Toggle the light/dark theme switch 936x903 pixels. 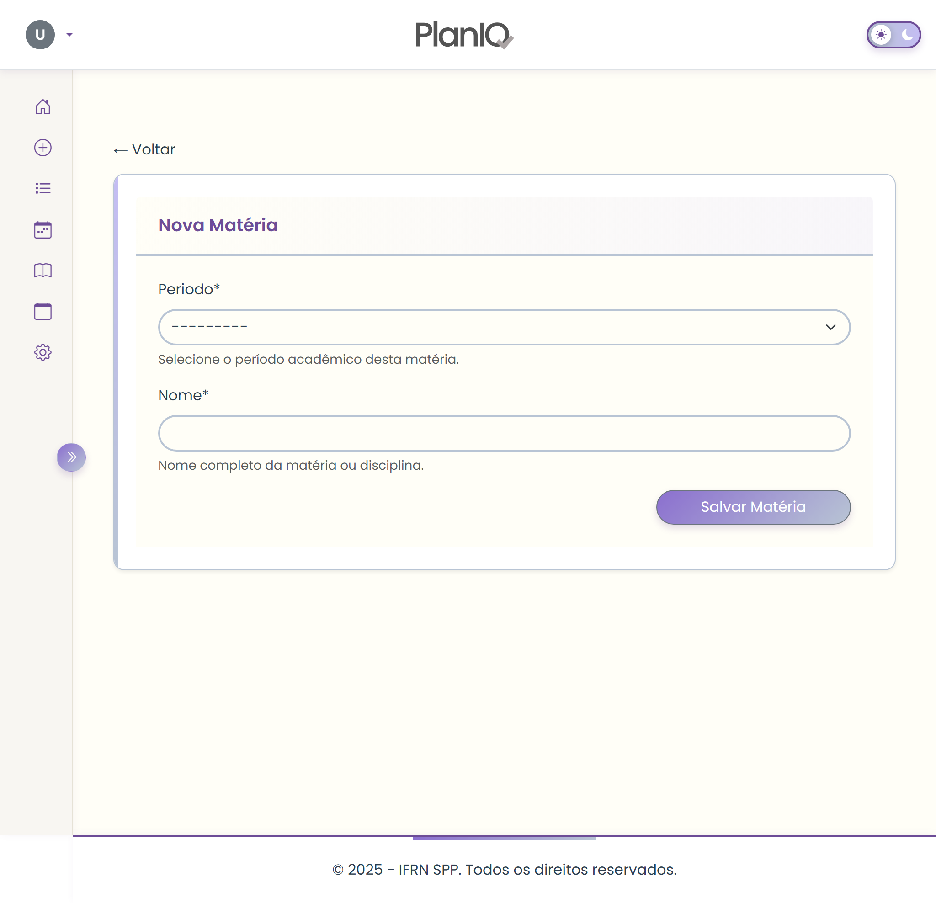[893, 35]
